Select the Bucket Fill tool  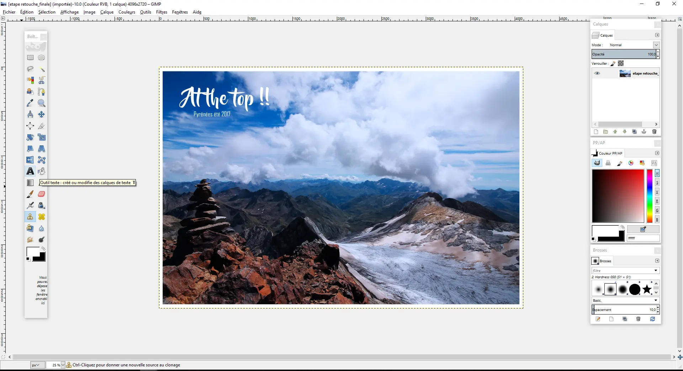pos(41,171)
